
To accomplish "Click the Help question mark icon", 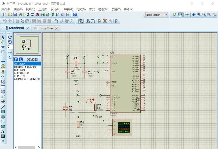I will [75, 14].
